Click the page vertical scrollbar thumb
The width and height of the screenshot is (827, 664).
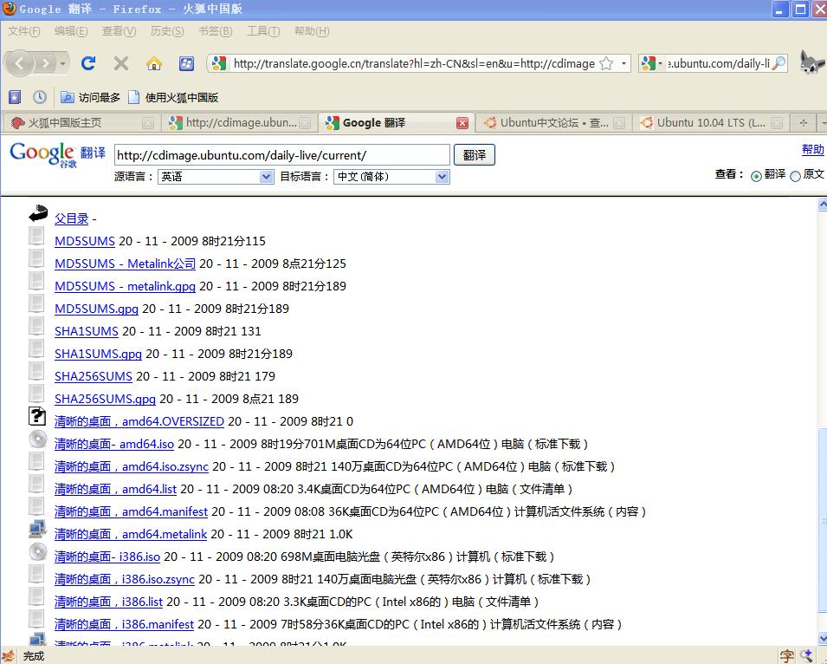point(823,519)
